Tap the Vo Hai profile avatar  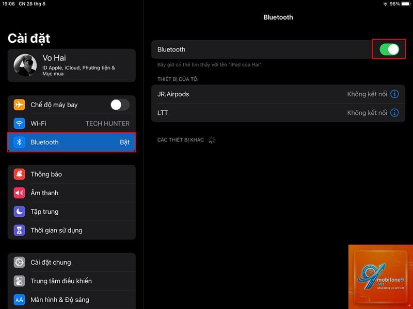(x=25, y=65)
